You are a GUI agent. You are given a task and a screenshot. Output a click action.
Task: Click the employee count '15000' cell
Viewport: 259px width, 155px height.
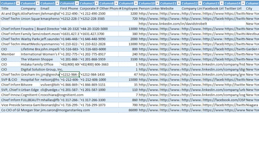tap(128, 80)
